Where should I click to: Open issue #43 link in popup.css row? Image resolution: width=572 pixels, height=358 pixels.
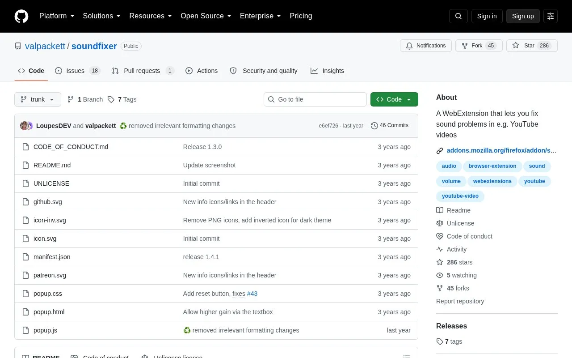pos(252,294)
